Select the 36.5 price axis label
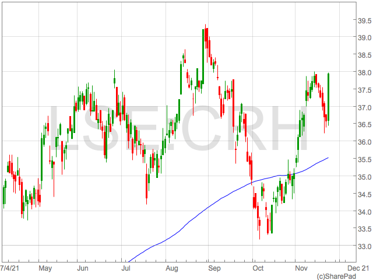 coord(364,125)
